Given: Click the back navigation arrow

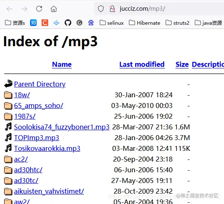Looking at the screenshot, I should (x=10, y=9).
